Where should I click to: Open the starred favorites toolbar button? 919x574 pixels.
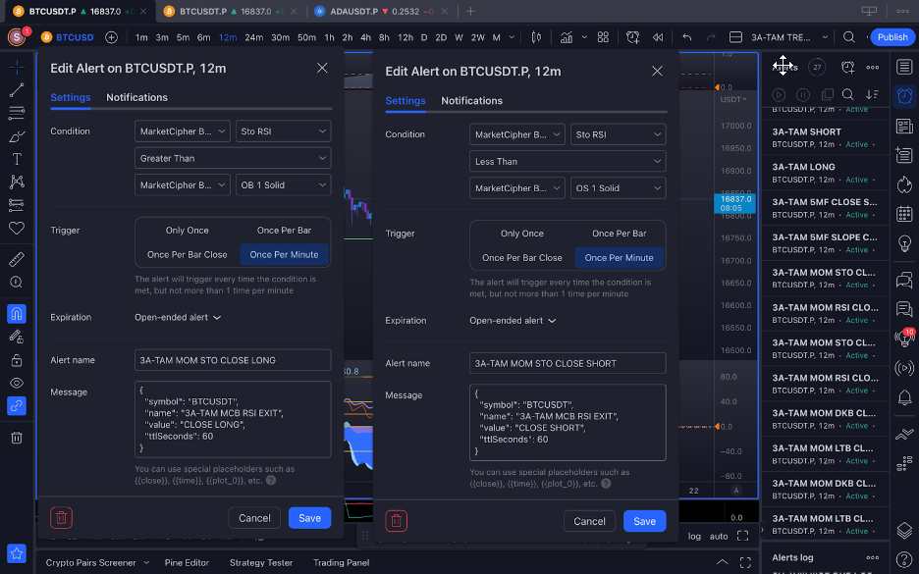coord(17,553)
